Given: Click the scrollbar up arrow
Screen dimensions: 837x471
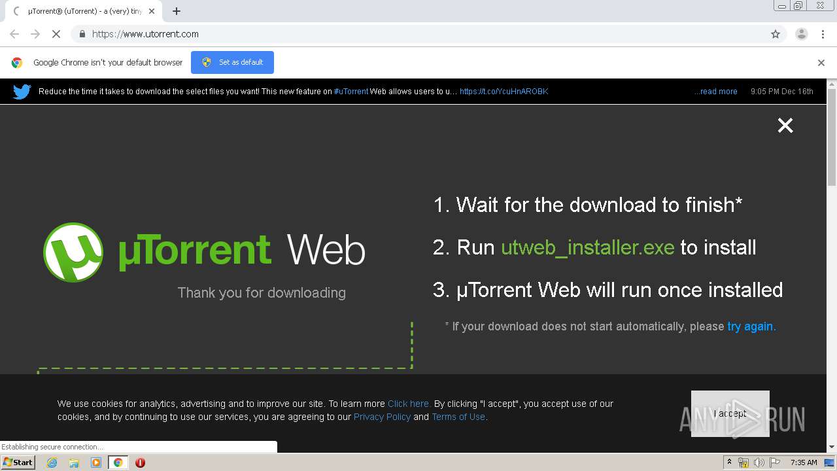Looking at the screenshot, I should (832, 84).
